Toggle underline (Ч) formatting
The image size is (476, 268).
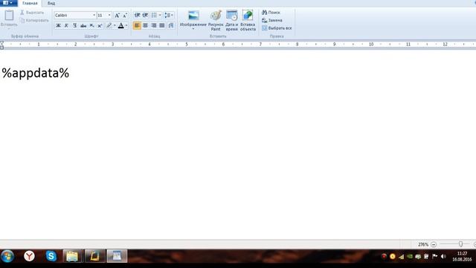(x=74, y=25)
